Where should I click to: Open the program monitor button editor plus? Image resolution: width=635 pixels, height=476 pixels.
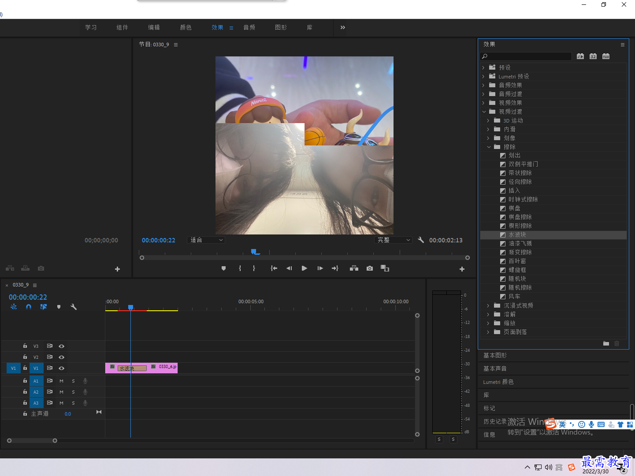(462, 269)
